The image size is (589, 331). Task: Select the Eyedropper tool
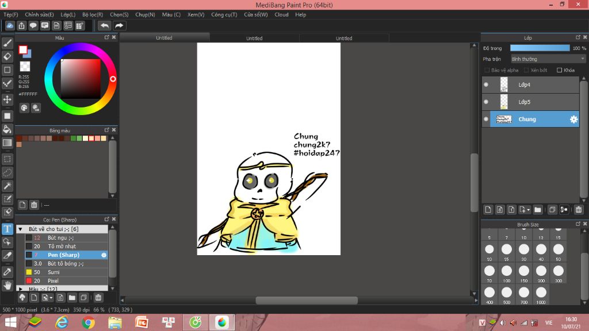tap(7, 272)
